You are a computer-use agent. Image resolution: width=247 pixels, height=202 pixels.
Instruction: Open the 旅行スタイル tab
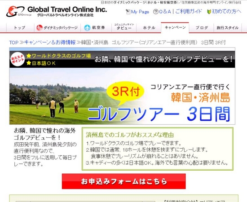coord(228,28)
